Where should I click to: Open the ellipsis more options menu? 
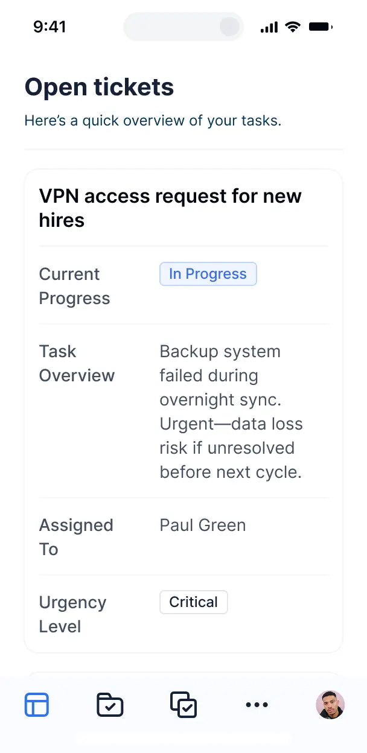pyautogui.click(x=257, y=704)
